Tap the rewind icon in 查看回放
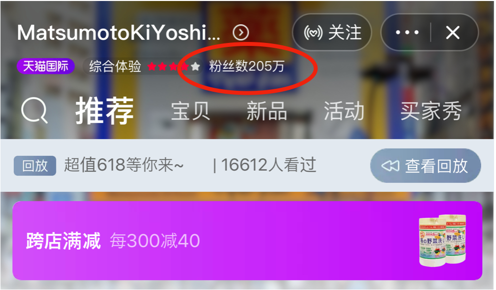496x290 pixels. point(390,165)
